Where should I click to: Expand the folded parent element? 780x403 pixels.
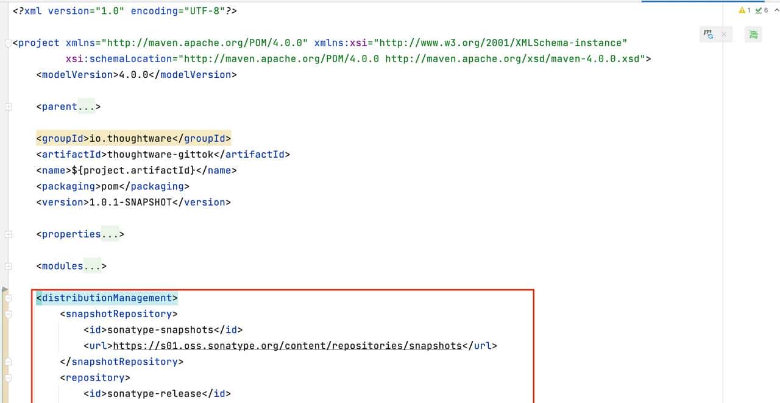coord(8,107)
